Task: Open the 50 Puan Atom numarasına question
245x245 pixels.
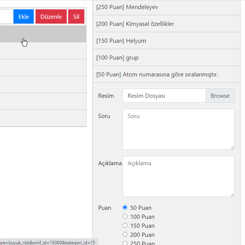Action: tap(166, 75)
